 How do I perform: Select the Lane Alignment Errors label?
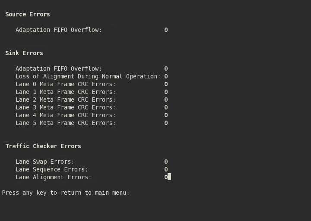tap(54, 177)
